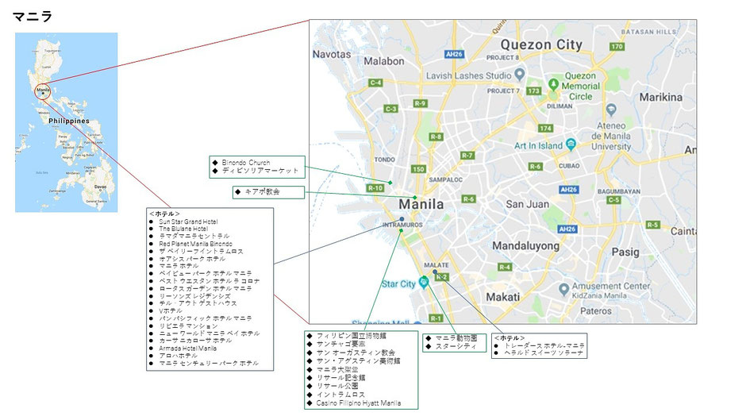Open the Art In Island marker
Viewport: 746px width, 420px height.
click(x=571, y=144)
